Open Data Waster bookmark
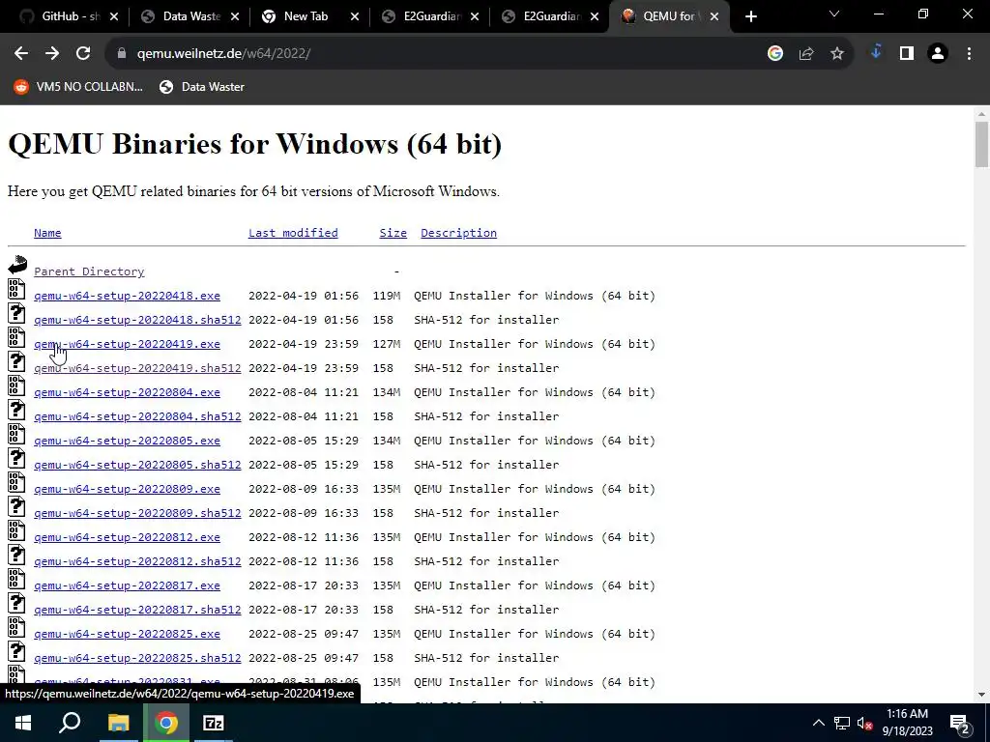This screenshot has width=990, height=742. 202,87
